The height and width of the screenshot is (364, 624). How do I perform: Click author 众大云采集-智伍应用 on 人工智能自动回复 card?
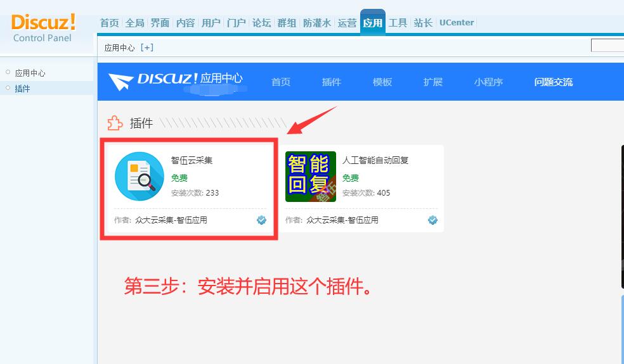coord(342,220)
